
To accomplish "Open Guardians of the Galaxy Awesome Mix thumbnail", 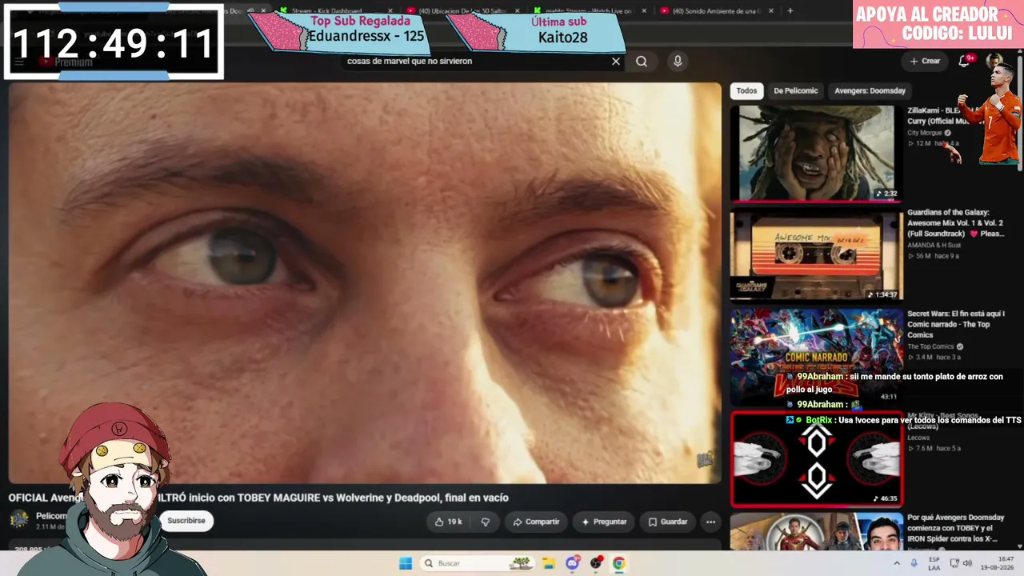I will point(816,255).
